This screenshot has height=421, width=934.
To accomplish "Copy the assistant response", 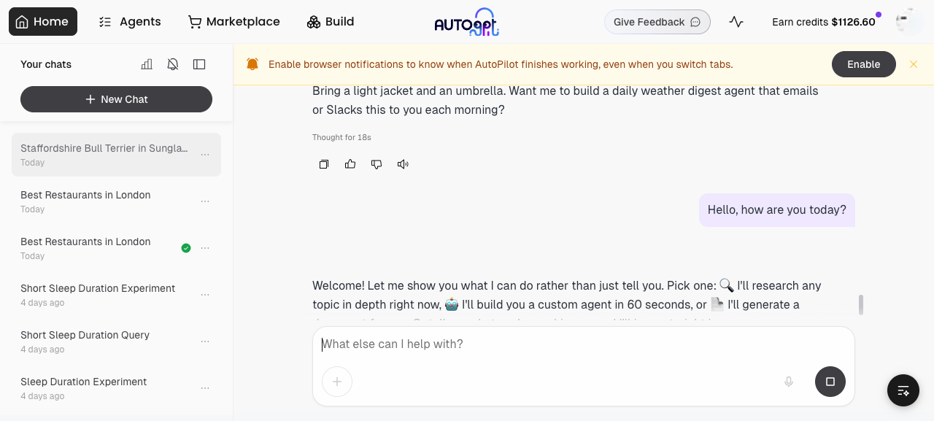I will click(324, 164).
